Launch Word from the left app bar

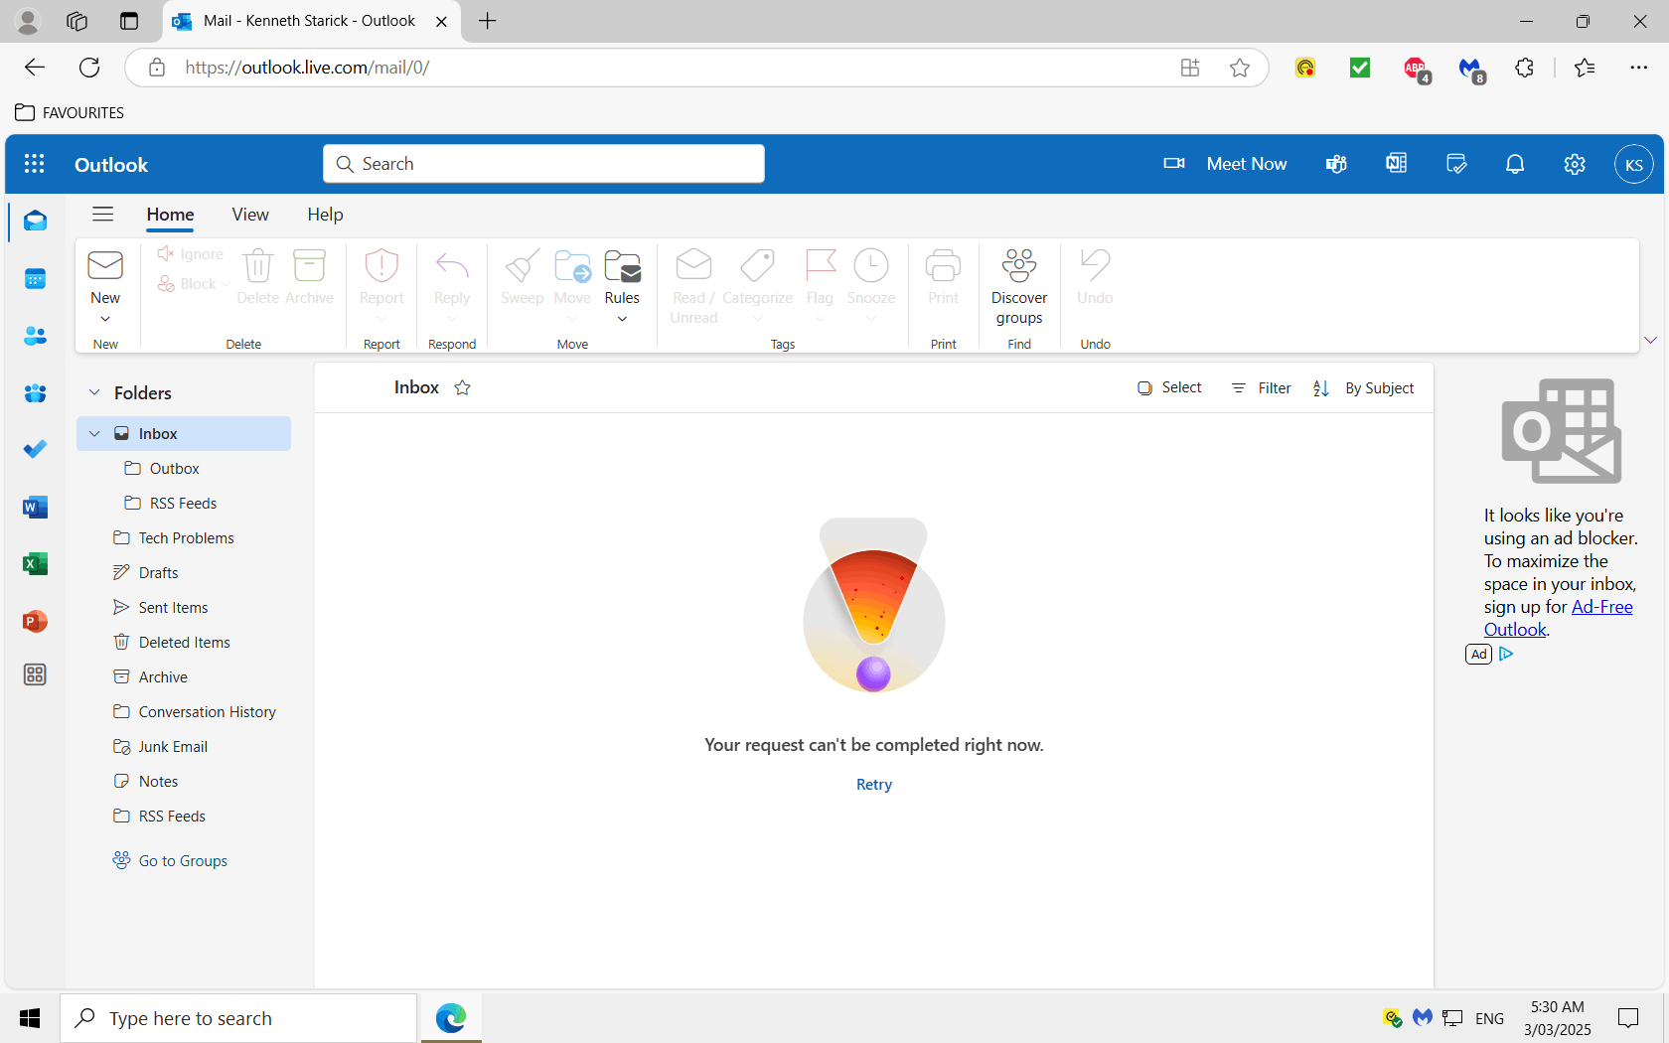tap(35, 508)
